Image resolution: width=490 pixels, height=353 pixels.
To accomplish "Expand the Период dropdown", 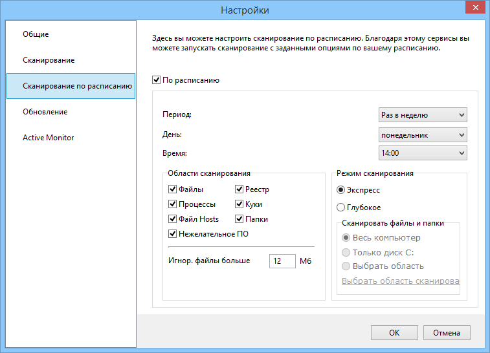I will click(423, 115).
